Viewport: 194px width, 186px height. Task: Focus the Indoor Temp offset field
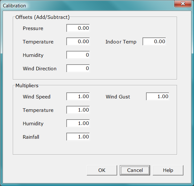click(x=154, y=42)
